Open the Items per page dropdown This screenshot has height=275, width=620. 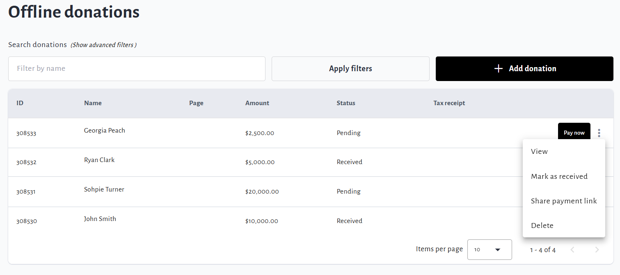(x=490, y=250)
